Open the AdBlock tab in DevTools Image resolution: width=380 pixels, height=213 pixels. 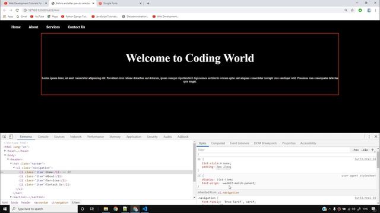coord(183,137)
